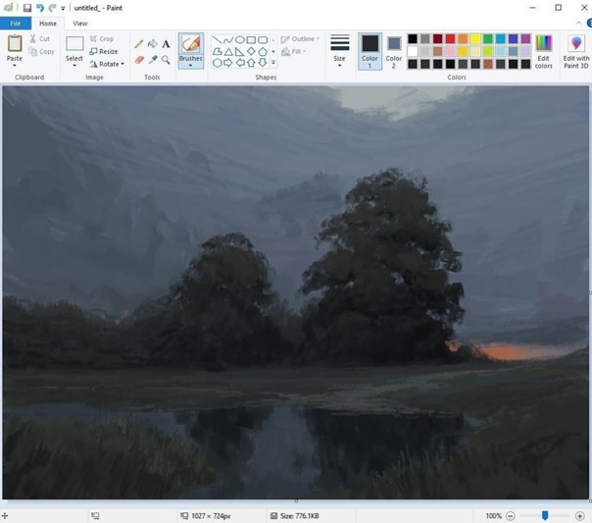Screen dimensions: 592x523
Task: Click the Resize button
Action: [104, 51]
